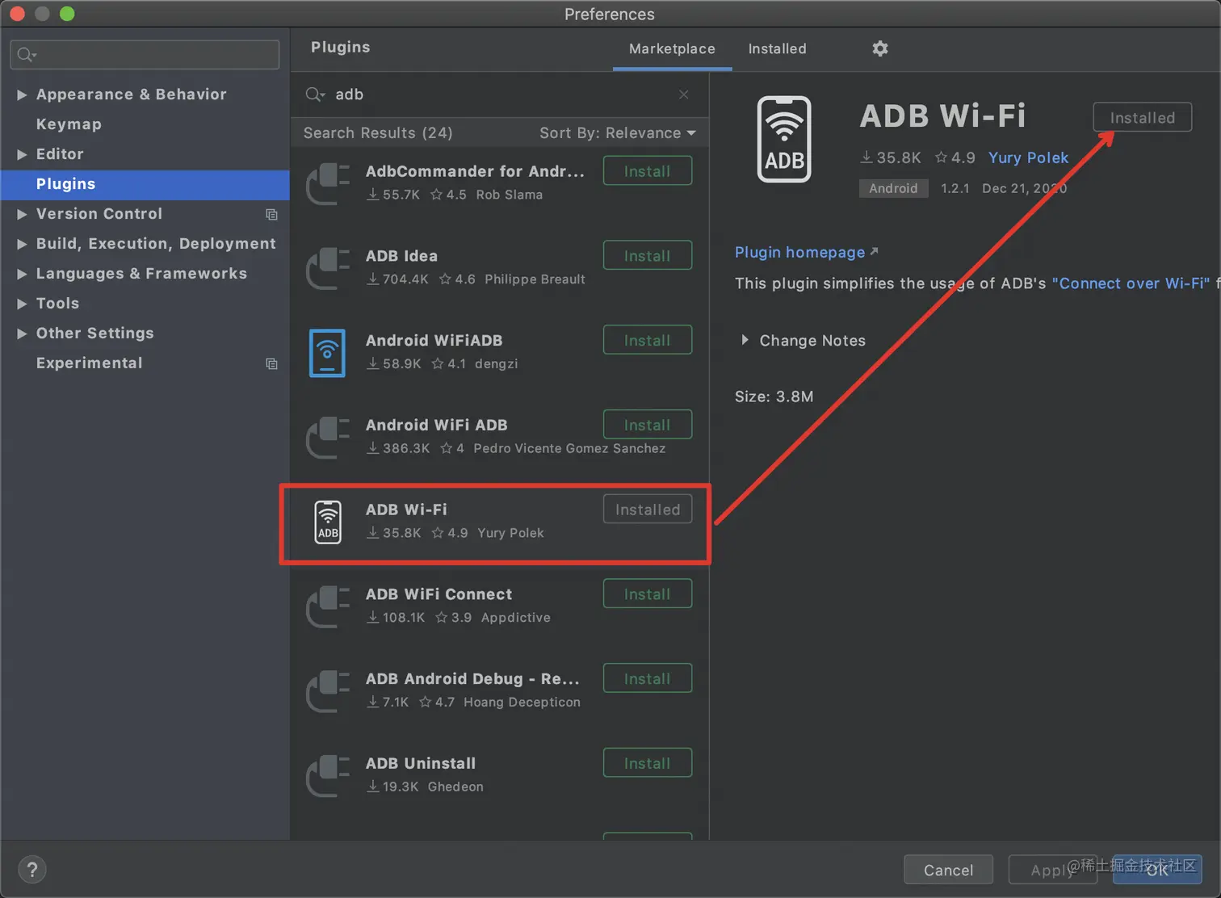This screenshot has width=1221, height=898.
Task: Click Installed button in detail header
Action: (x=1142, y=117)
